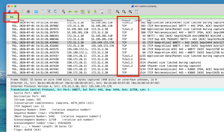Select the packet at time 14:31:28.397882
This screenshot has height=132, width=224.
pos(115,26)
